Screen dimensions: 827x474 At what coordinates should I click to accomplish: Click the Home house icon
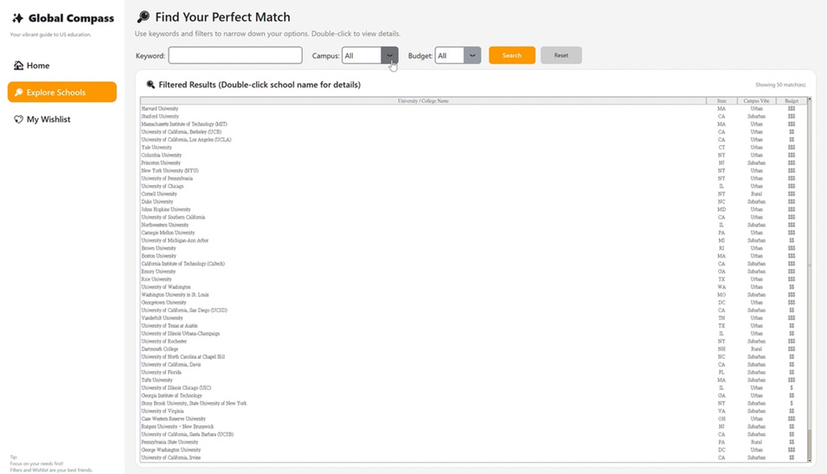tap(18, 66)
